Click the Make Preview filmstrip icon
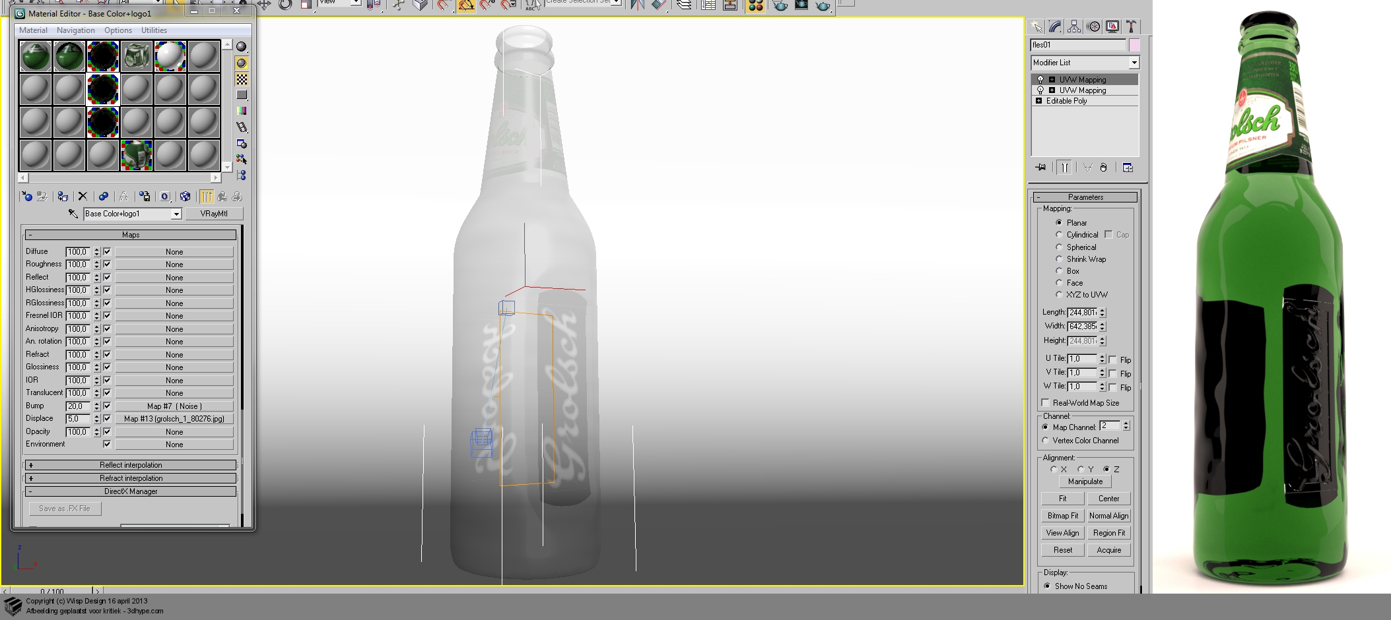1391x620 pixels. pos(242,127)
